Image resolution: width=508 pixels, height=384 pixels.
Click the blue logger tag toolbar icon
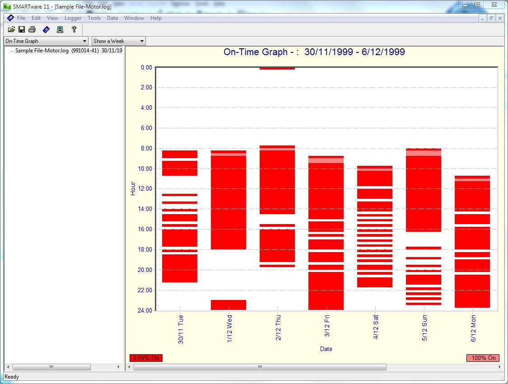coord(47,29)
